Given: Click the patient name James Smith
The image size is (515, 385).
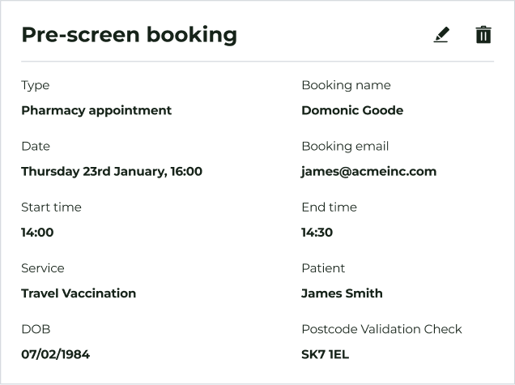Looking at the screenshot, I should click(342, 293).
